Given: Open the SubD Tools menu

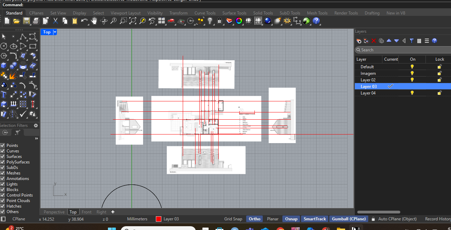Looking at the screenshot, I should pos(290,13).
